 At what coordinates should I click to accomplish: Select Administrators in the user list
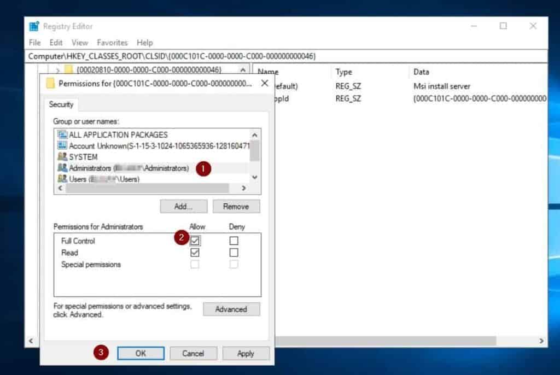(123, 168)
